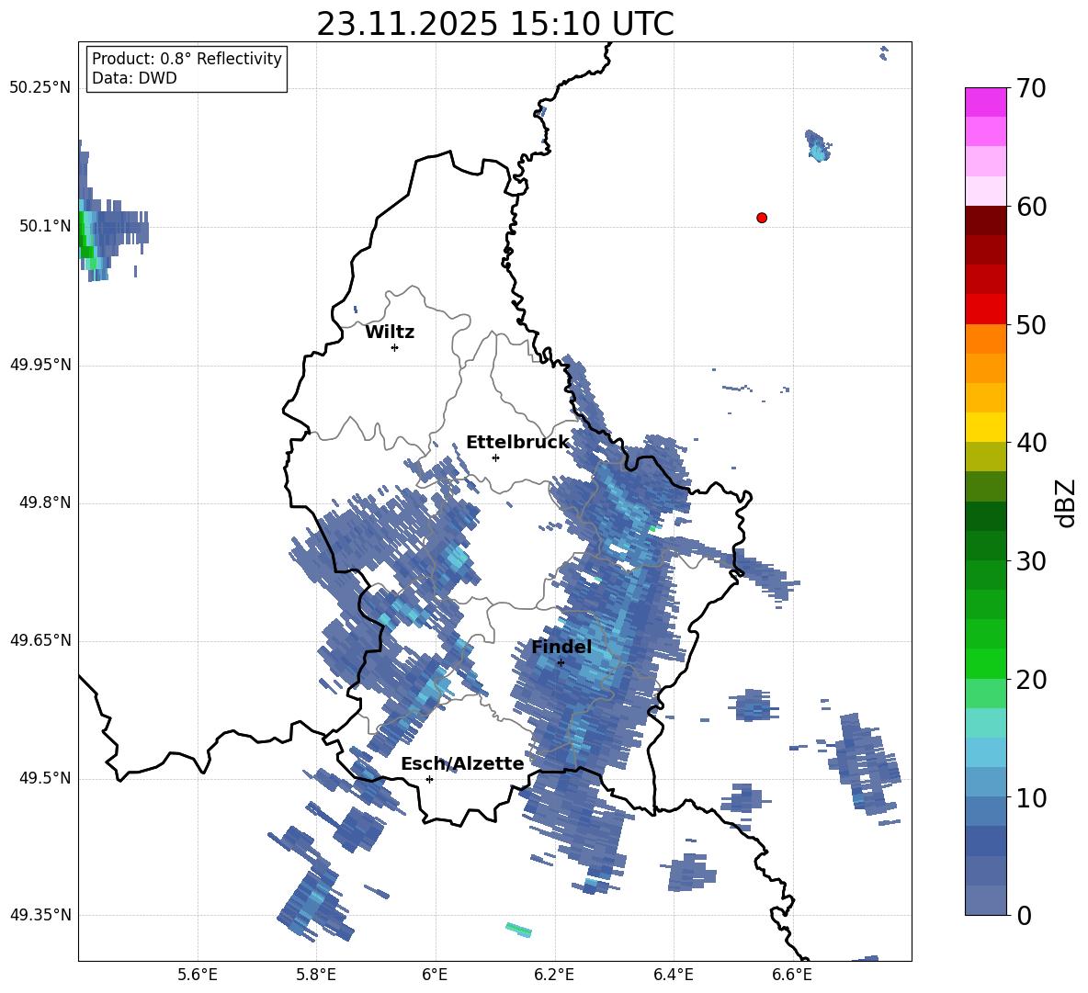Click the 6.2°E longitude label
Screen dimensions: 1088x993
click(554, 975)
